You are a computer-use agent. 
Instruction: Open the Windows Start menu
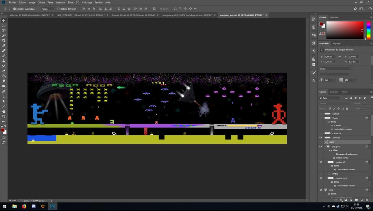point(5,206)
